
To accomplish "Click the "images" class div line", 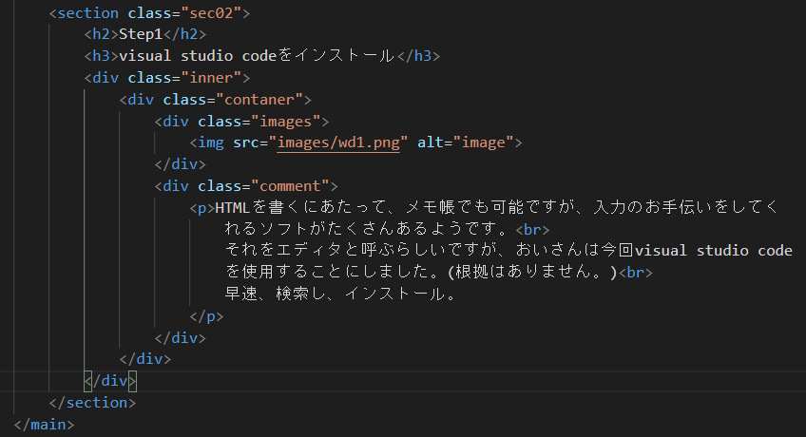I will 241,122.
